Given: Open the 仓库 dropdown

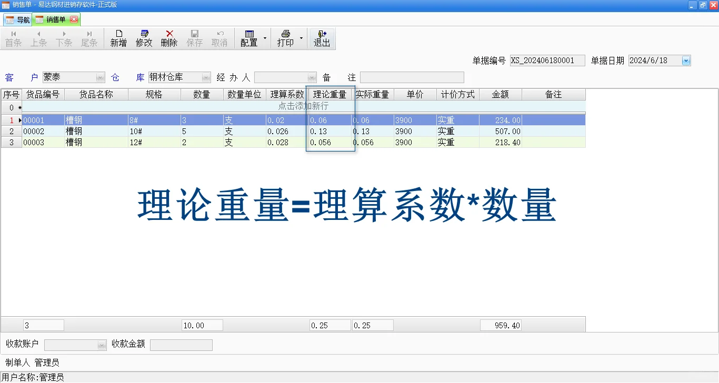Looking at the screenshot, I should (x=206, y=77).
